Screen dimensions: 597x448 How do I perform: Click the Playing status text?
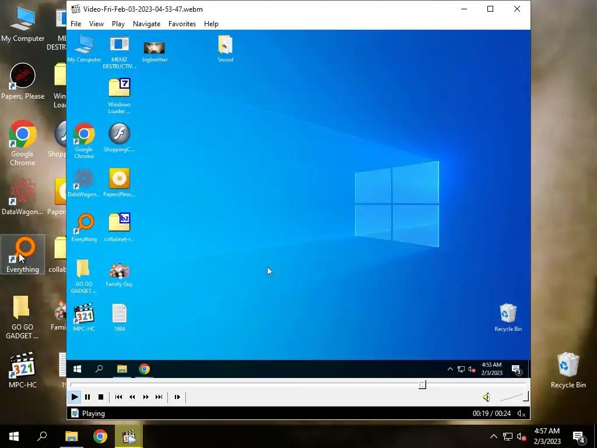[x=93, y=414]
